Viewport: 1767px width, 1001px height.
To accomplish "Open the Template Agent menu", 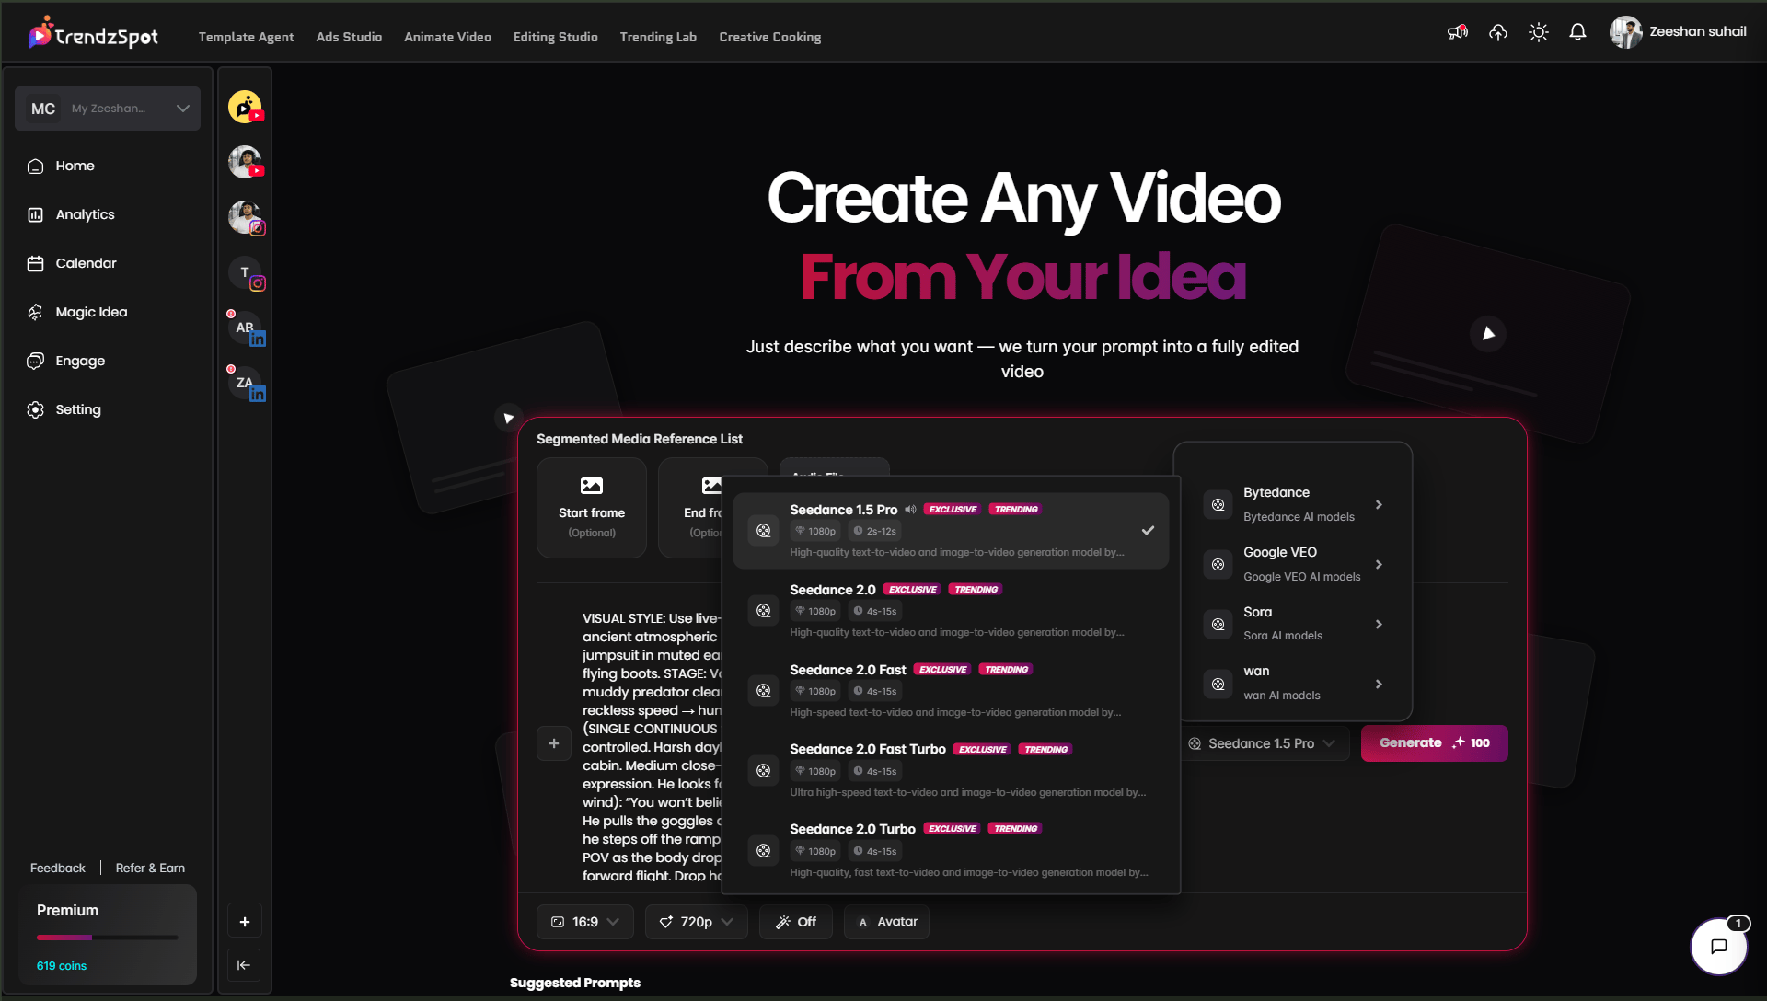I will (246, 37).
